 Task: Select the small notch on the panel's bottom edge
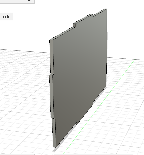(76, 123)
